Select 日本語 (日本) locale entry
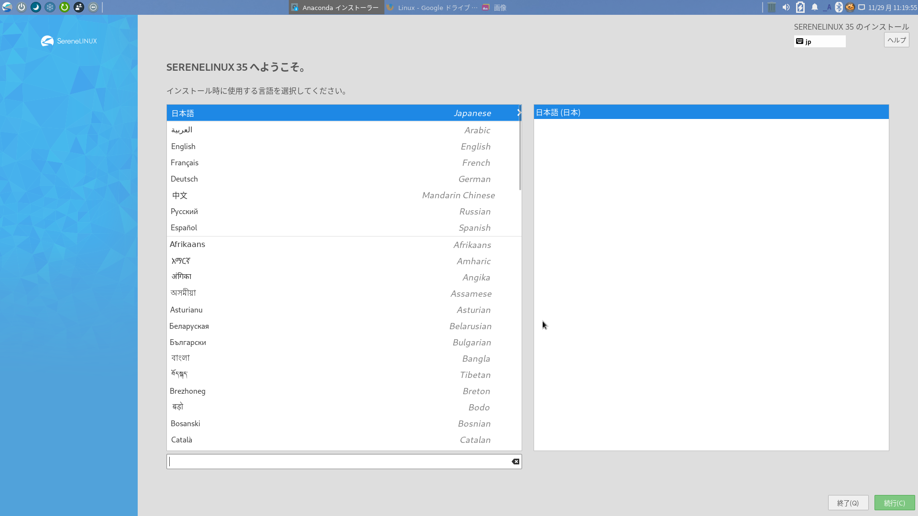Screen dimensions: 918x516 click(710, 112)
